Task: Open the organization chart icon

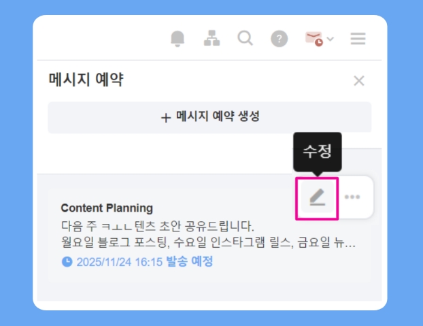Action: click(x=211, y=38)
